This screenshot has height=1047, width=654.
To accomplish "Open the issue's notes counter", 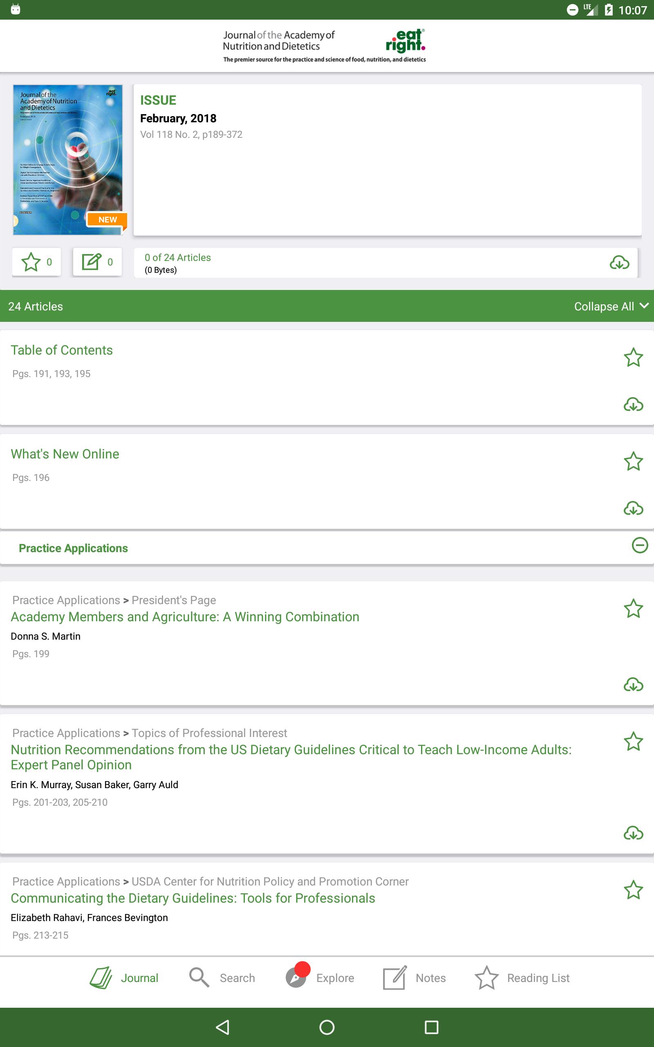I will coord(97,262).
